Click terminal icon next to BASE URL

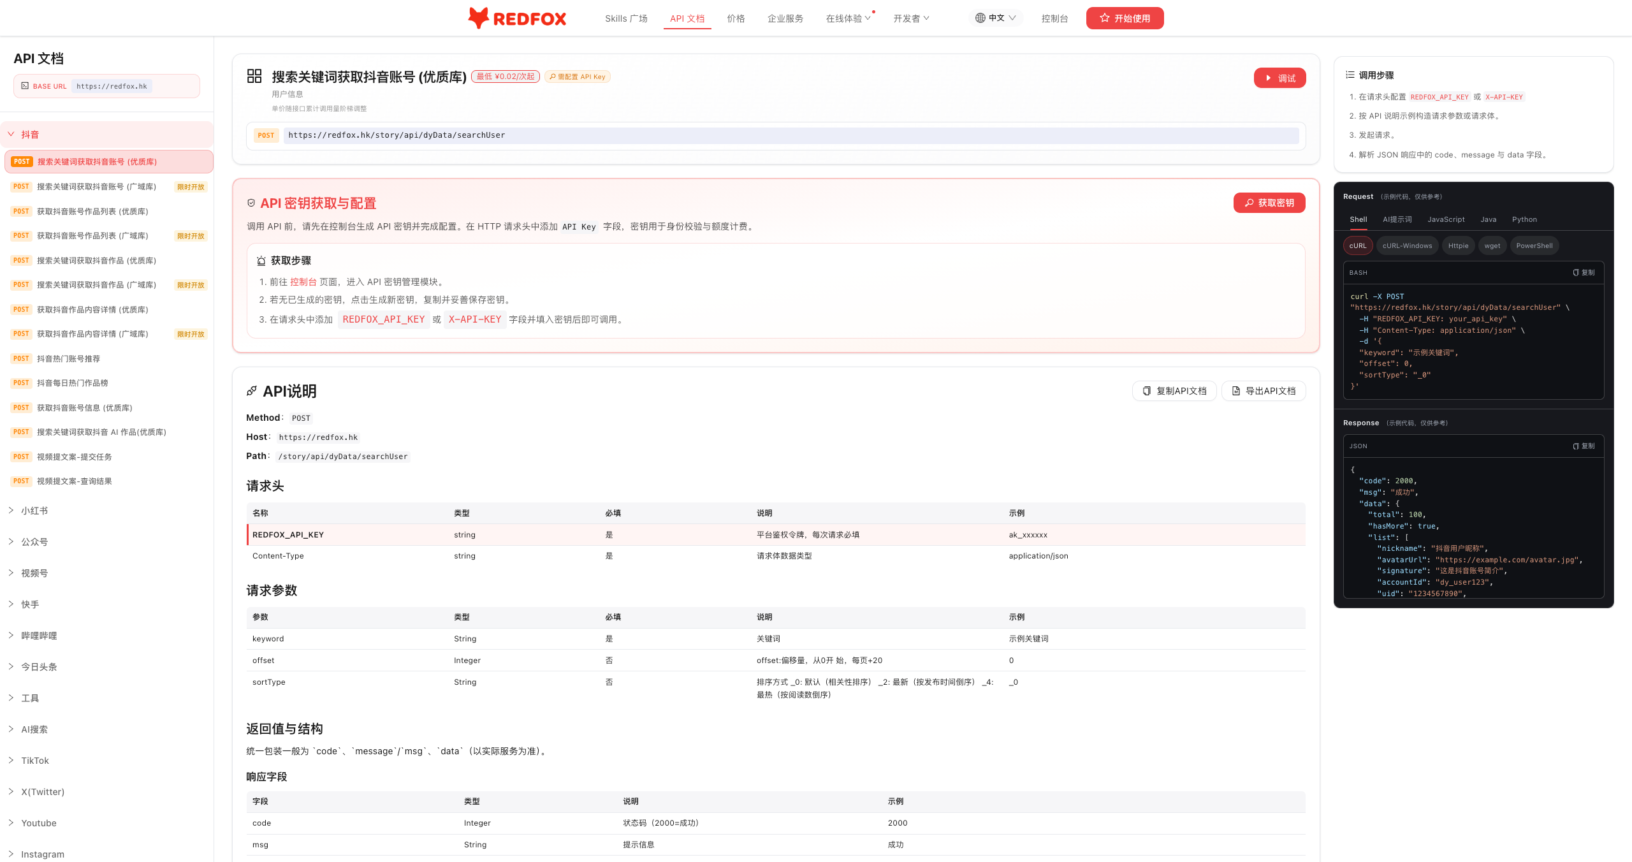pyautogui.click(x=25, y=86)
